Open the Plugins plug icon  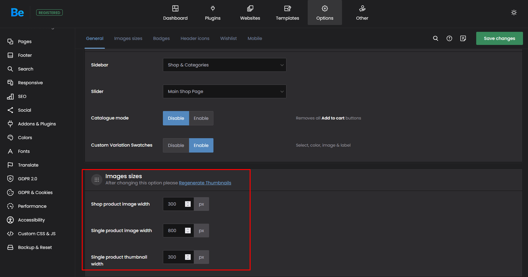tap(213, 8)
